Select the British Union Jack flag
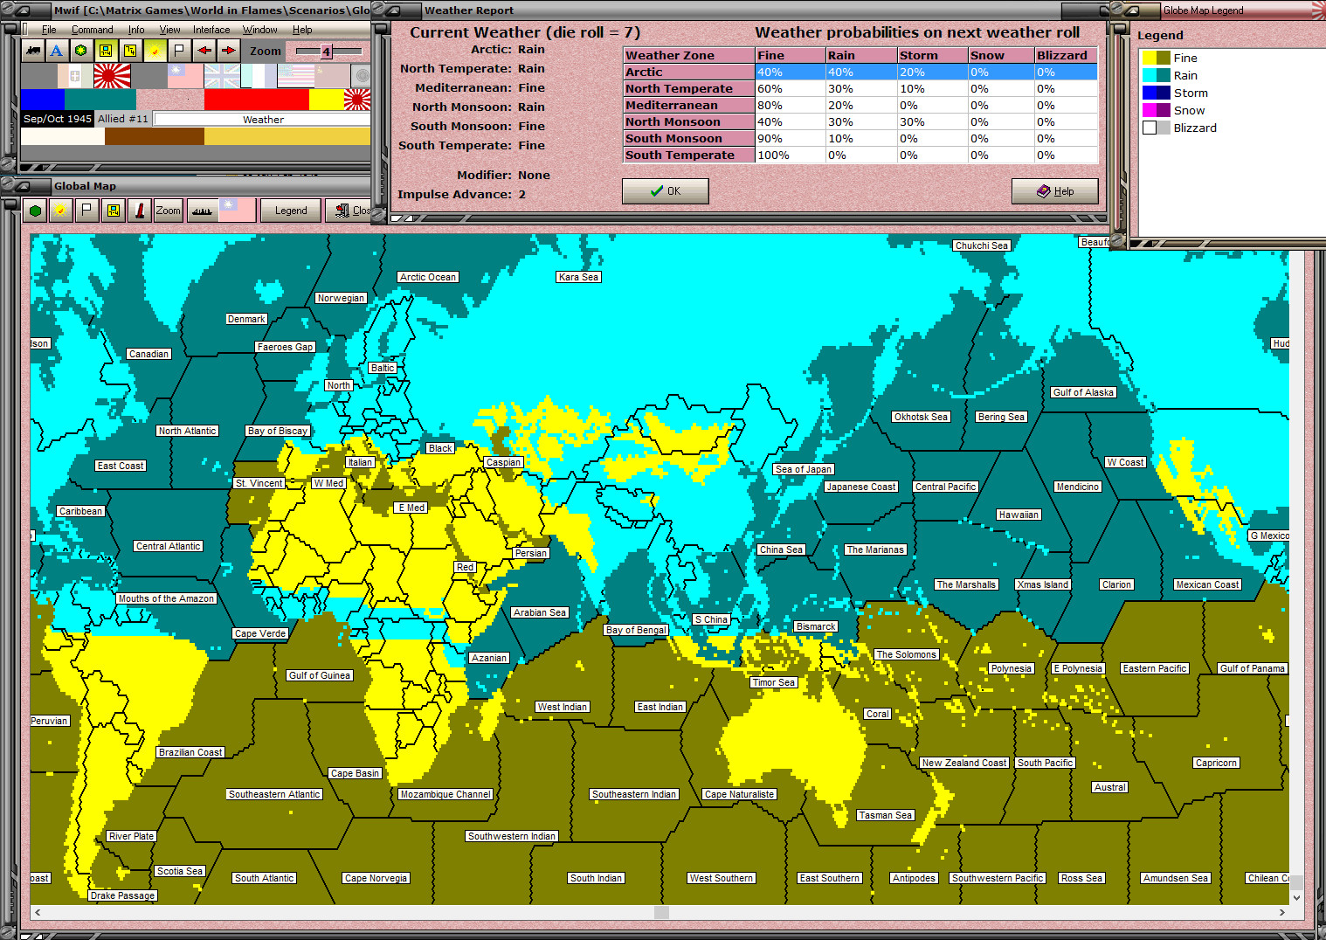The height and width of the screenshot is (940, 1326). click(x=222, y=76)
